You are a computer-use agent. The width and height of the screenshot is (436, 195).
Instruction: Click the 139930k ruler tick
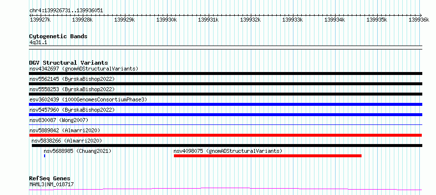pyautogui.click(x=167, y=20)
